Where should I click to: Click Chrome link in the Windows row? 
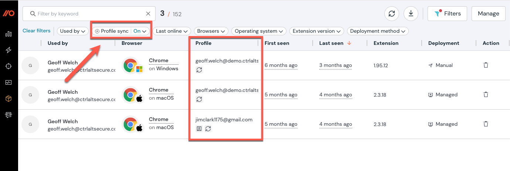159,61
